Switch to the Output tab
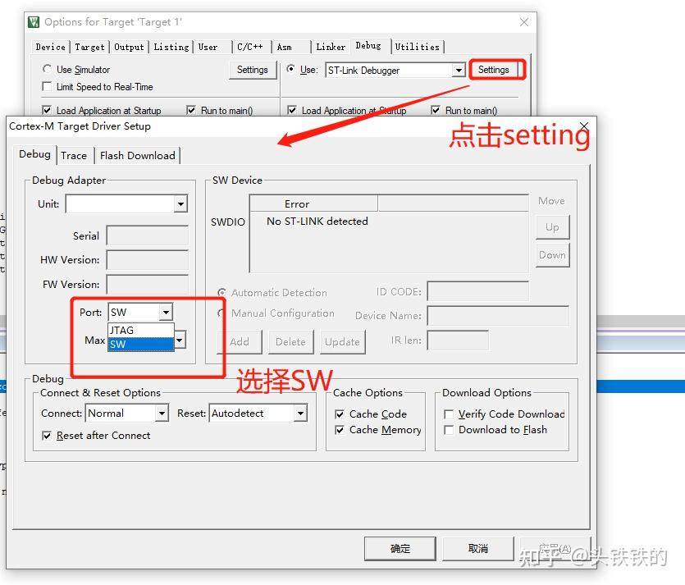The width and height of the screenshot is (685, 585). tap(129, 47)
